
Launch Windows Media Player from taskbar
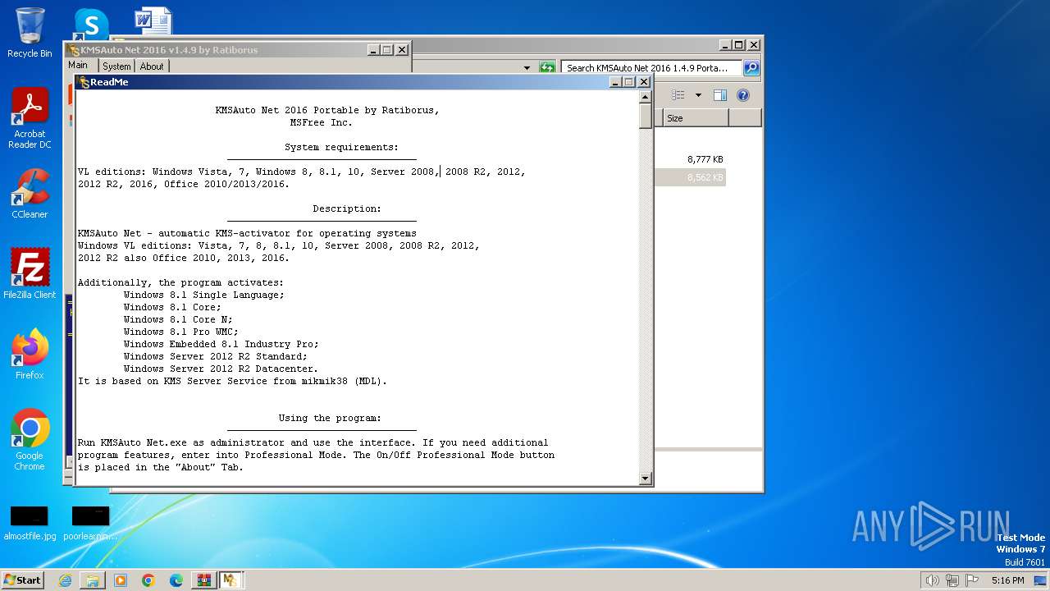click(121, 580)
